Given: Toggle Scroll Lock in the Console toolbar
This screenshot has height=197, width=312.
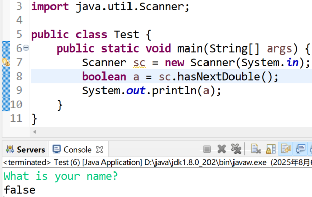Looking at the screenshot, I should [x=271, y=149].
